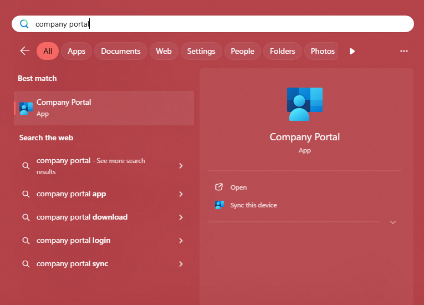The image size is (424, 305).
Task: Select the All filter tab
Action: [x=48, y=51]
